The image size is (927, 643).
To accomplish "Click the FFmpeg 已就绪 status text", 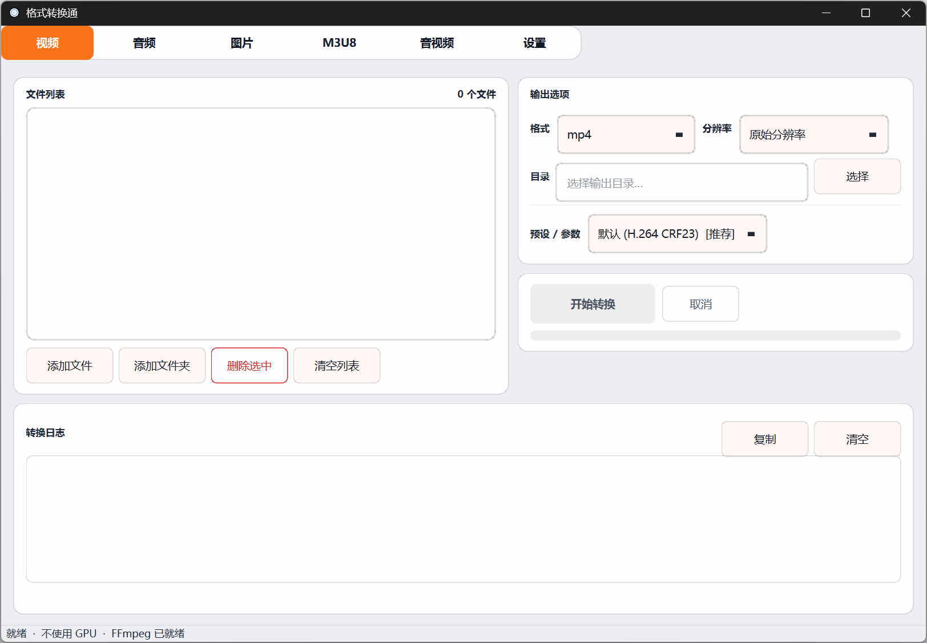I will (148, 633).
